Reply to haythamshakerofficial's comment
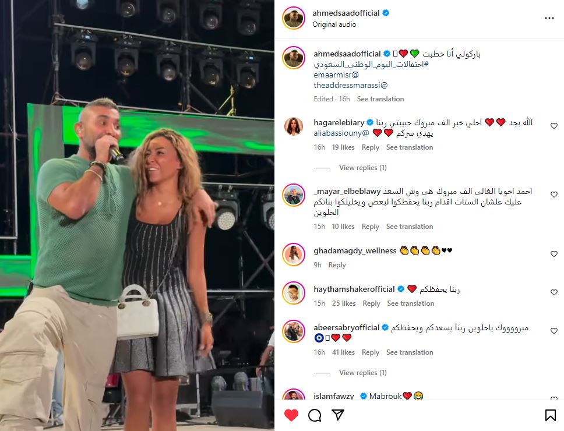564x431 pixels. (x=371, y=303)
